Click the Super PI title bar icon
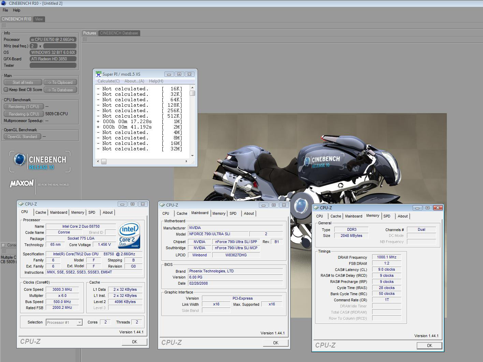The width and height of the screenshot is (483, 362). [99, 74]
